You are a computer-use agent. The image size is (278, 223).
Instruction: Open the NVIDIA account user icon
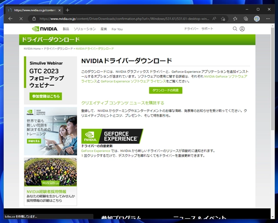point(242,29)
